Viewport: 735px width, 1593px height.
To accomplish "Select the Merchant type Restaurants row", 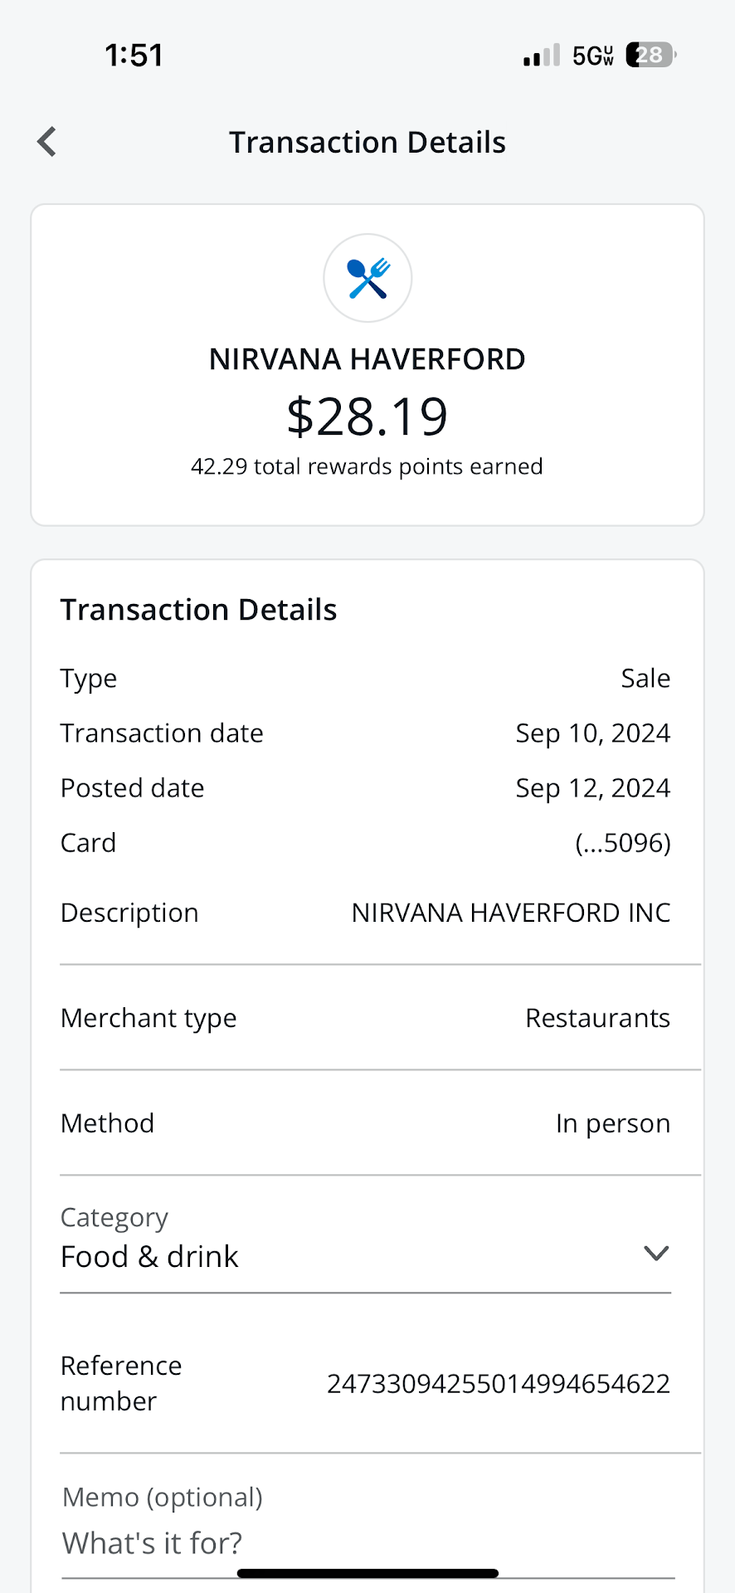I will tap(365, 1018).
